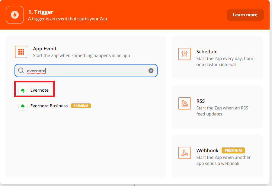Pick the RSS title text
This screenshot has width=272, height=186.
click(200, 101)
